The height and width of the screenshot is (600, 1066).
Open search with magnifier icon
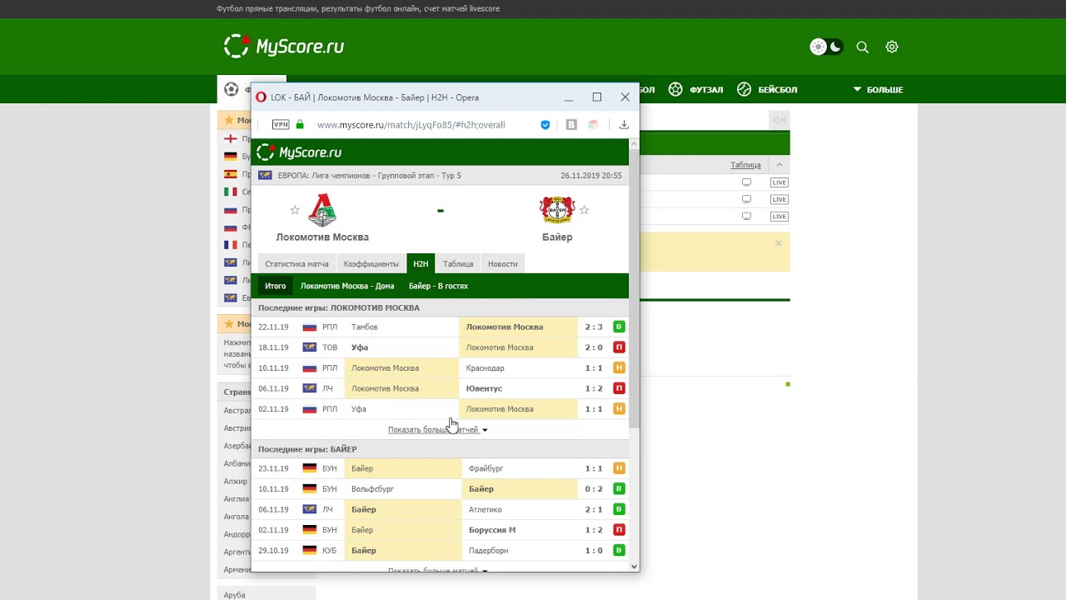[863, 47]
